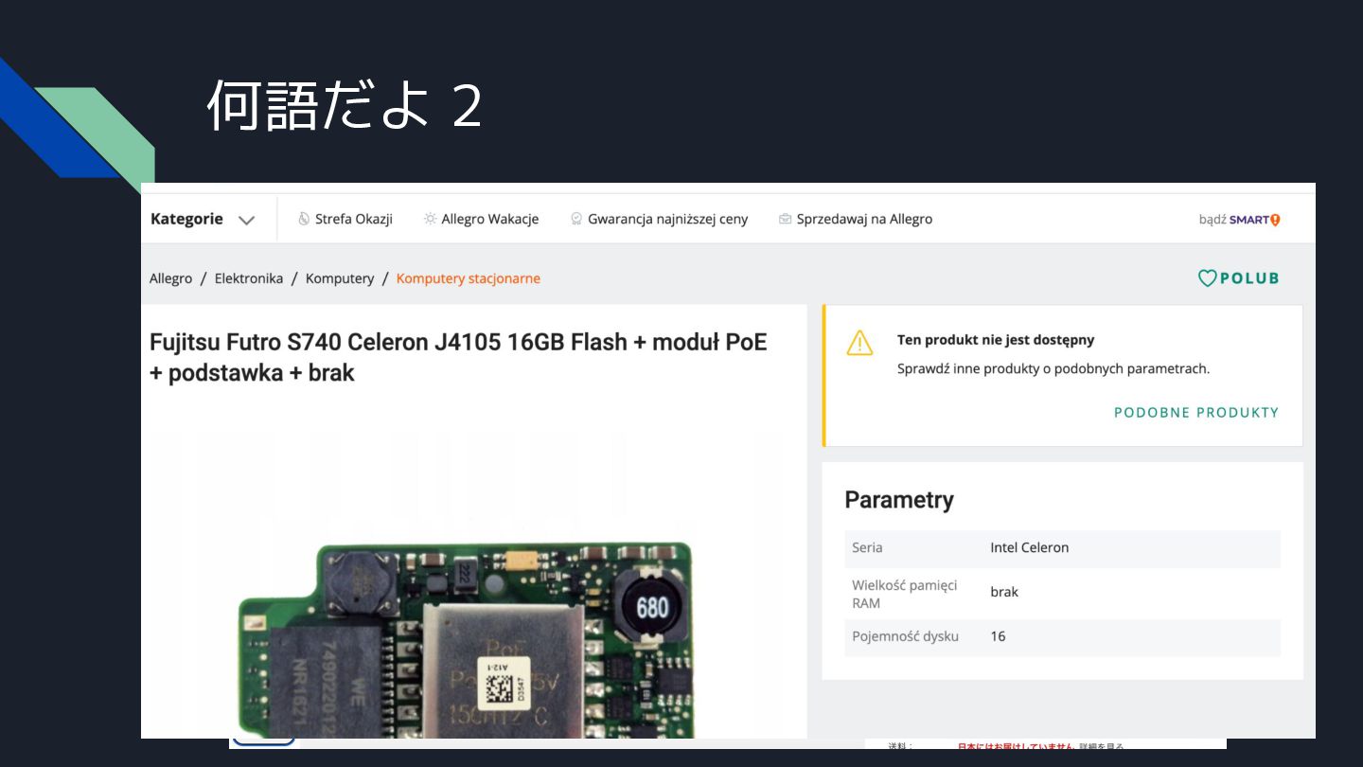Open the Komputery breadcrumb

340,278
